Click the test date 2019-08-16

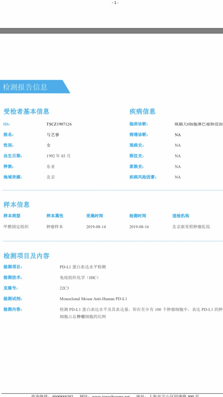(139, 227)
